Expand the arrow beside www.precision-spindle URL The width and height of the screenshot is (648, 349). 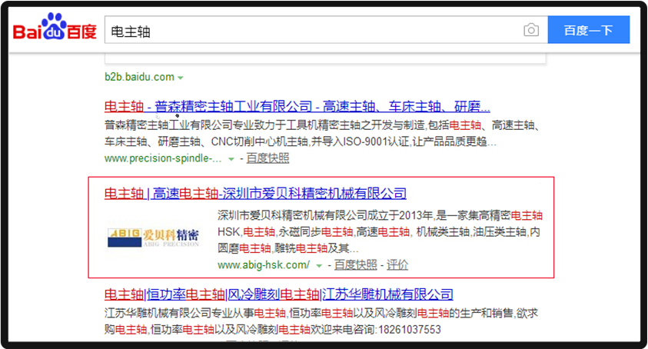231,159
